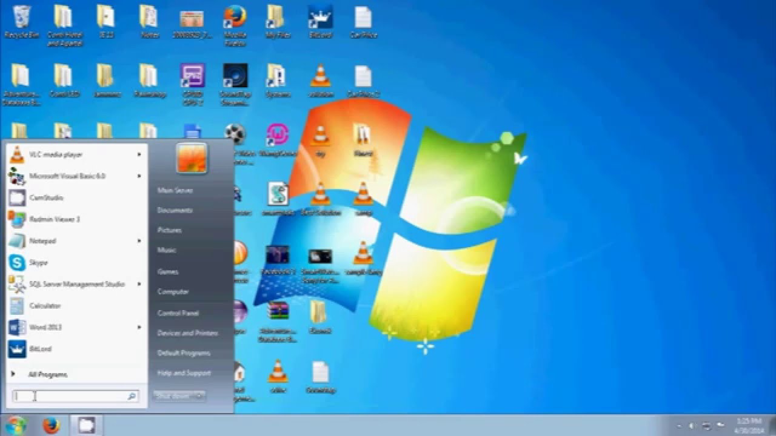Click the search magnifier in Start menu

(132, 397)
